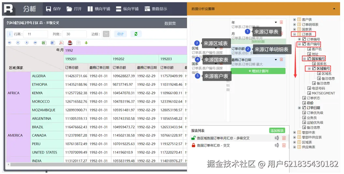Go to the previous page
344x174 pixels.
point(18,43)
